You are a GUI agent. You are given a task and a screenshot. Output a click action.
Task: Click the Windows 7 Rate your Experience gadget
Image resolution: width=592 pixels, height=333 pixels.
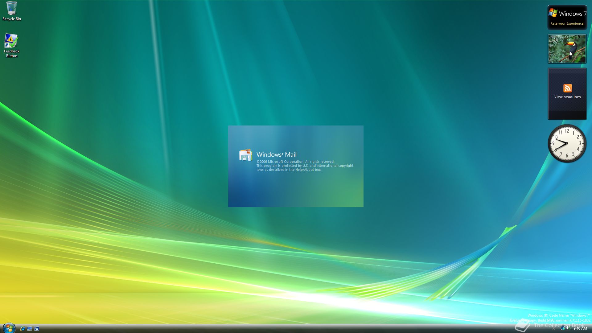coord(567,17)
